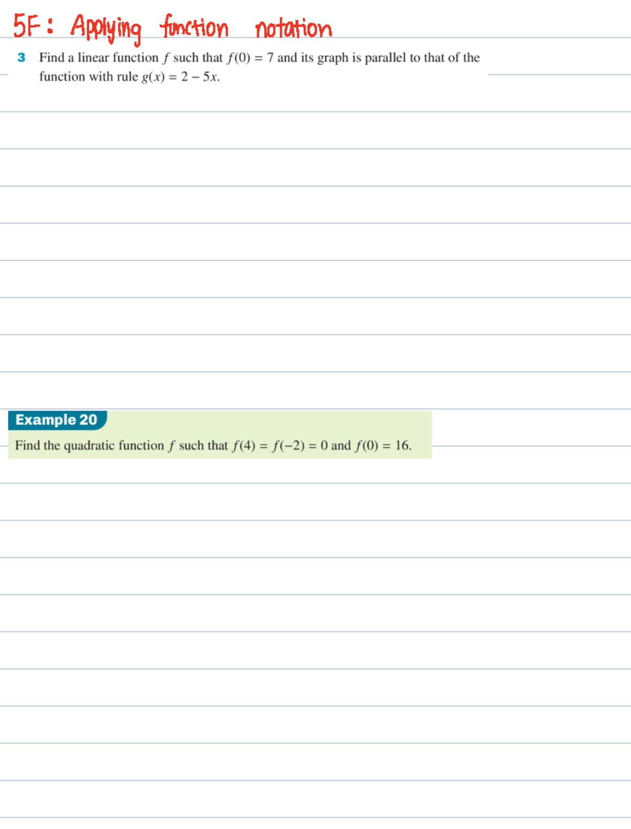Click the equation 'f(0) = 7' in question 3
Image resolution: width=631 pixels, height=829 pixels.
coord(250,57)
